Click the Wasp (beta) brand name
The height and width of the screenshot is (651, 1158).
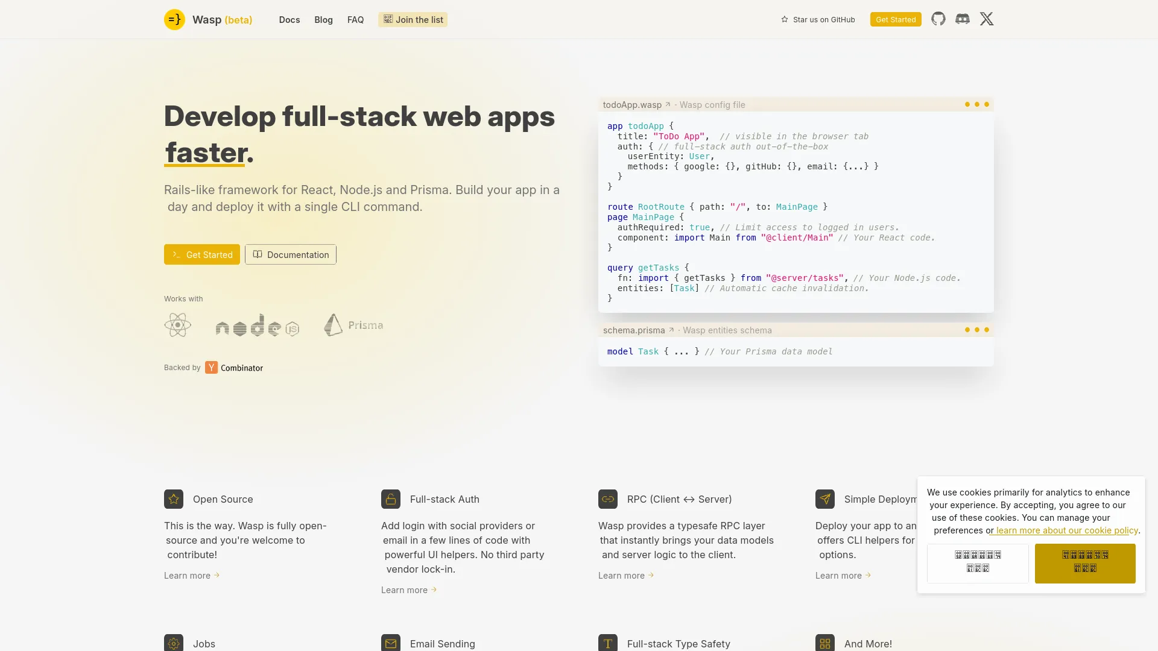(222, 19)
